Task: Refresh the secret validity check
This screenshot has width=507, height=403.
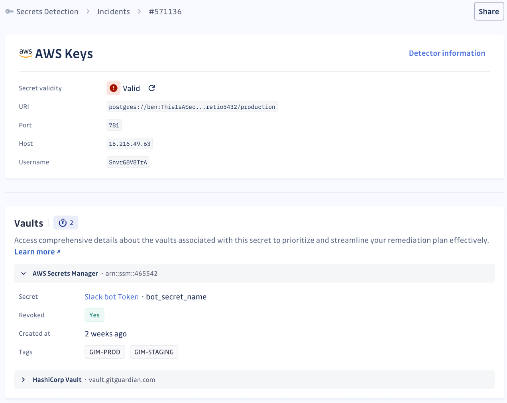Action: [x=152, y=88]
